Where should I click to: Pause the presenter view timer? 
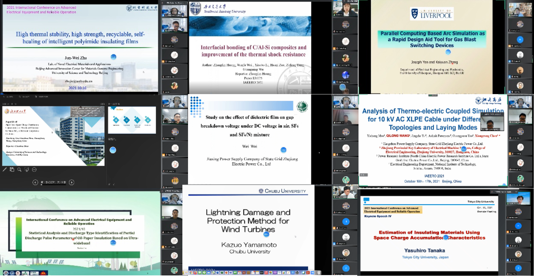coord(13,104)
